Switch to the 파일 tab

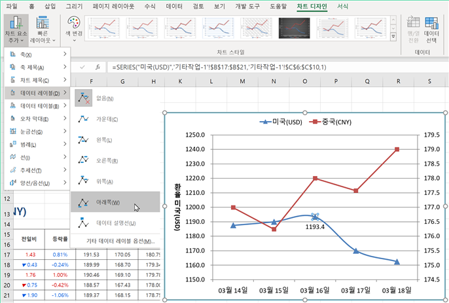tap(12, 6)
